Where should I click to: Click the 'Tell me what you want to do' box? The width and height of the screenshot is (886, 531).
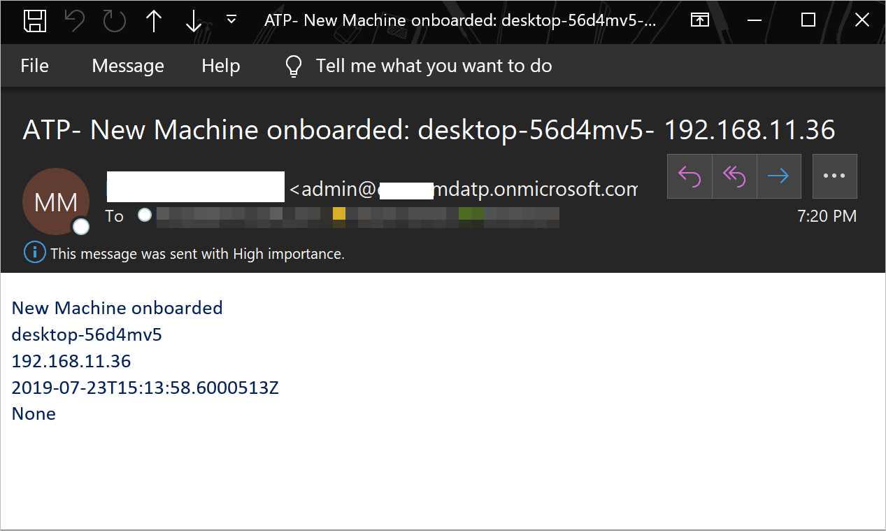click(434, 66)
